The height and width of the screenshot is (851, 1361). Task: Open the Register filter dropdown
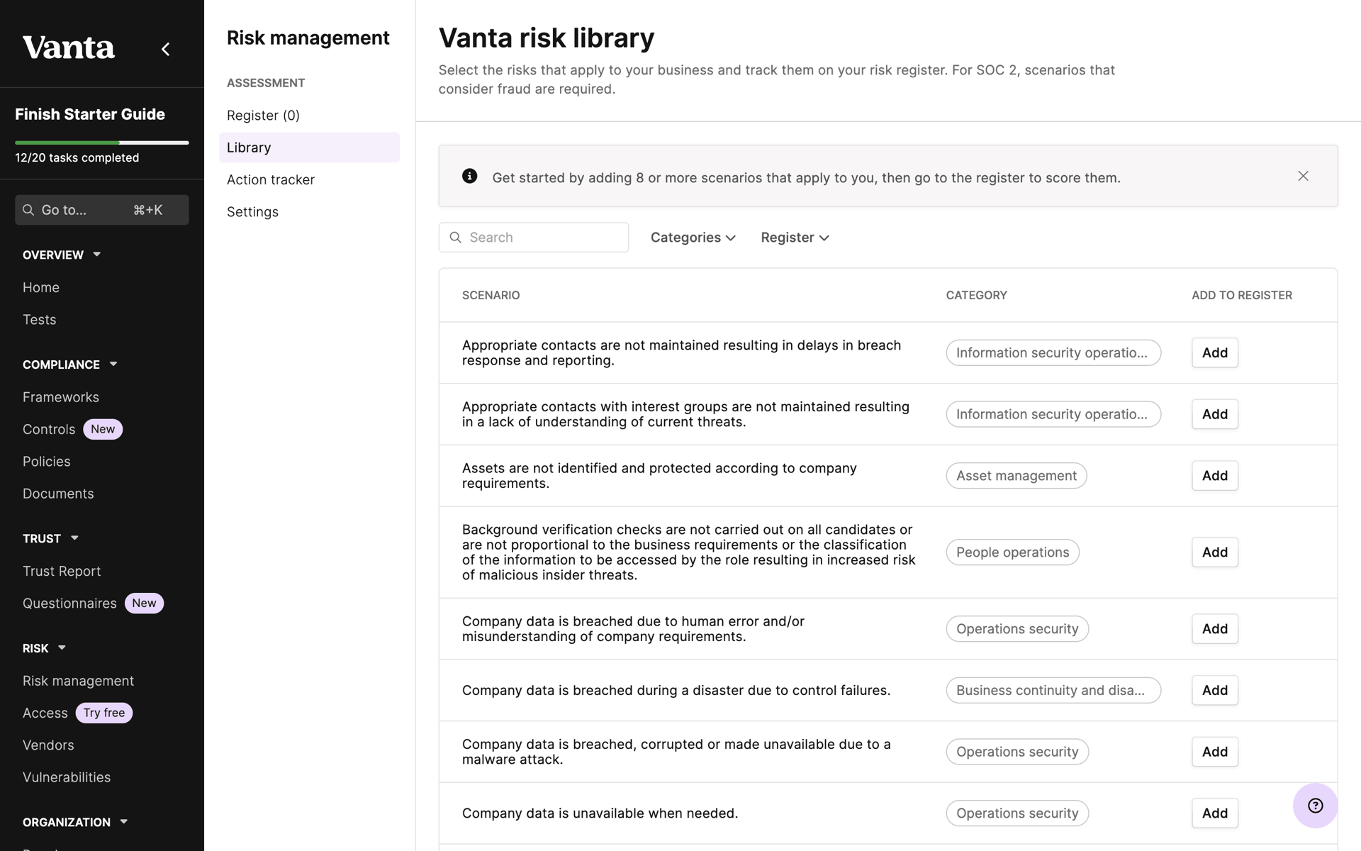tap(795, 238)
